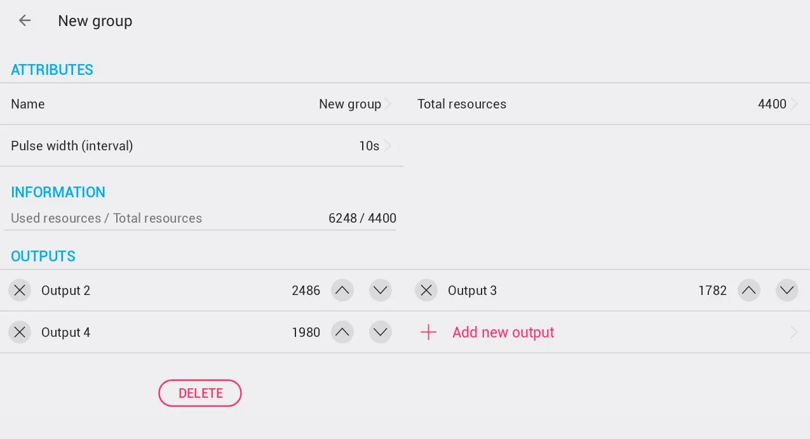Click the Add new output row chevron

pos(793,332)
